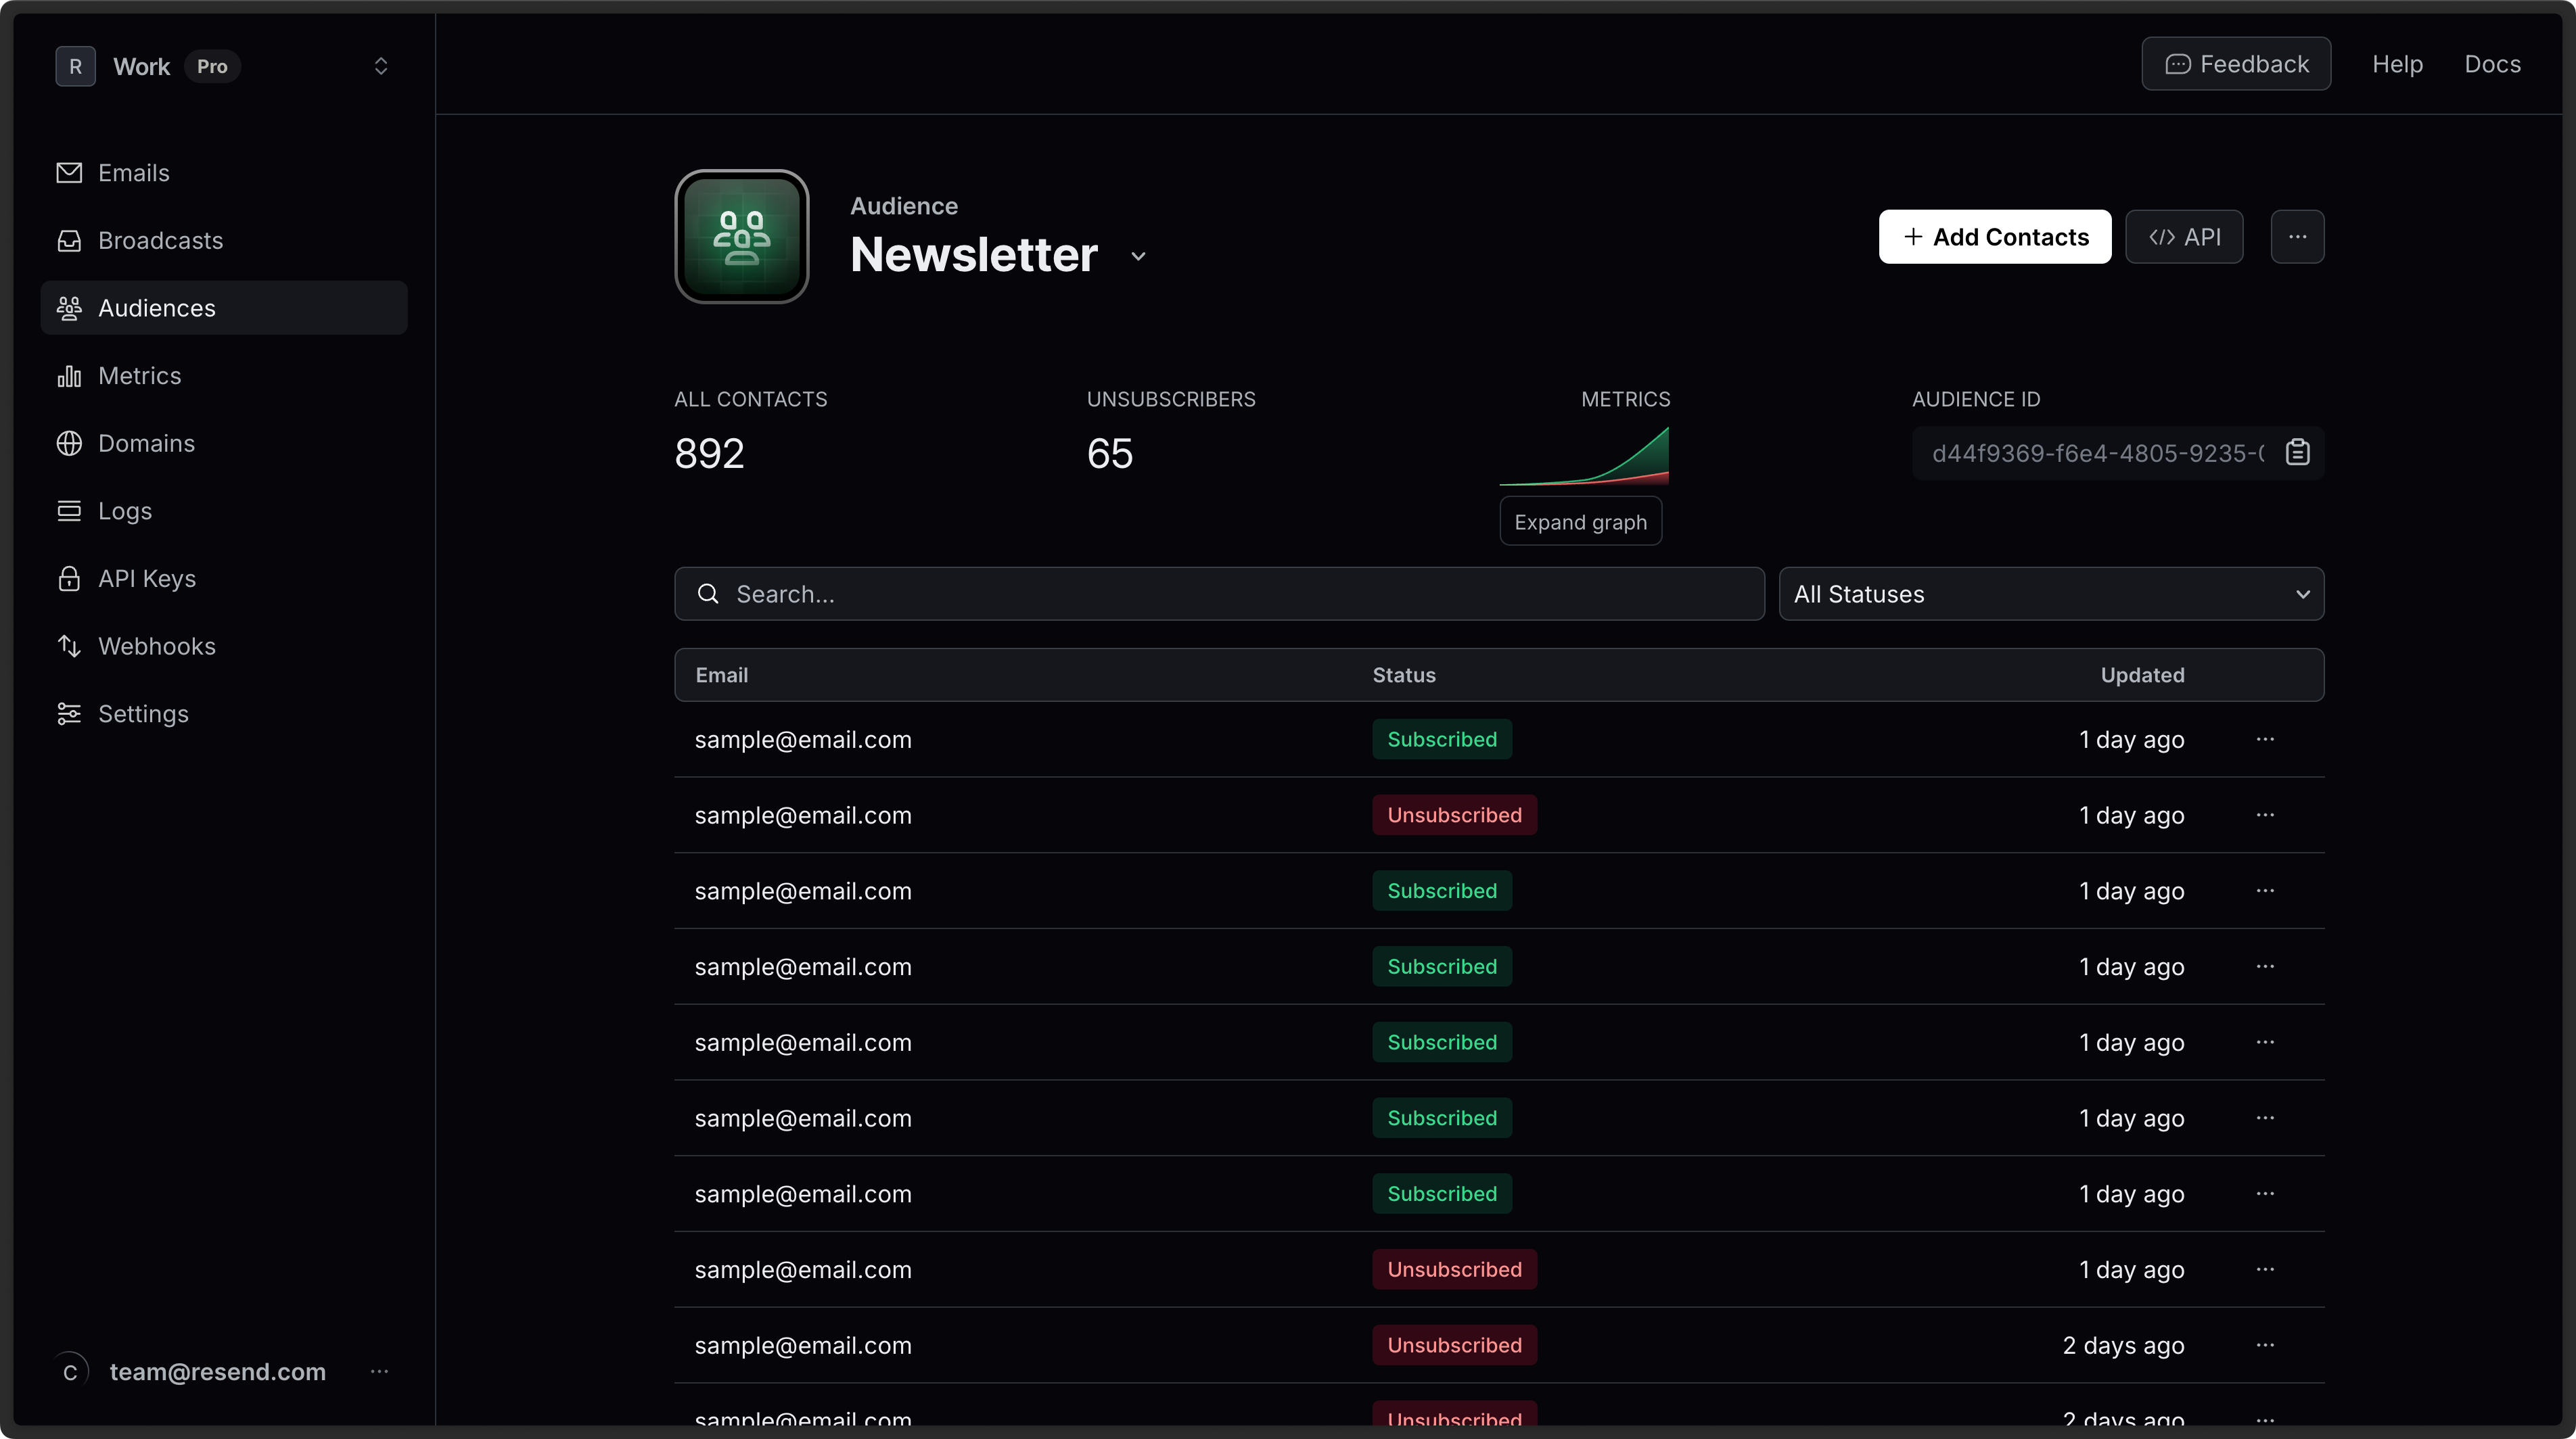2576x1439 pixels.
Task: Open Domains via the globe icon
Action: [69, 444]
